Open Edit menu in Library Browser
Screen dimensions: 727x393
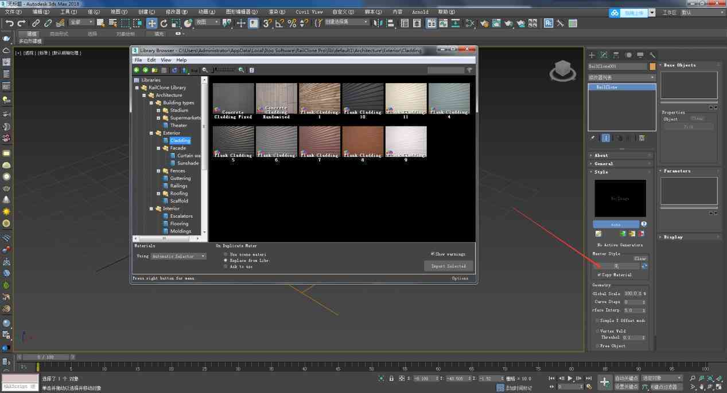pyautogui.click(x=151, y=60)
